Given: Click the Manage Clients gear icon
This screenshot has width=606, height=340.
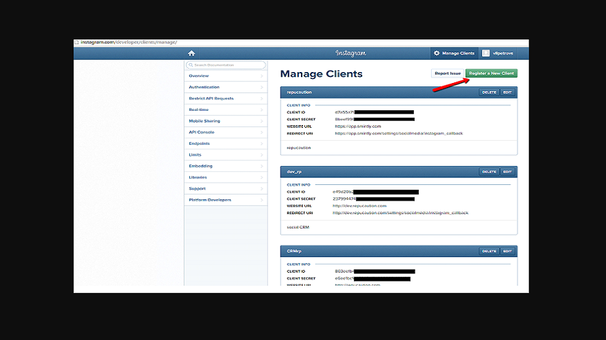Looking at the screenshot, I should coord(436,53).
